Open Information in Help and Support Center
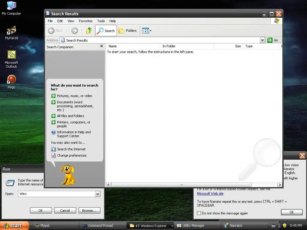The width and height of the screenshot is (307, 230). click(71, 134)
